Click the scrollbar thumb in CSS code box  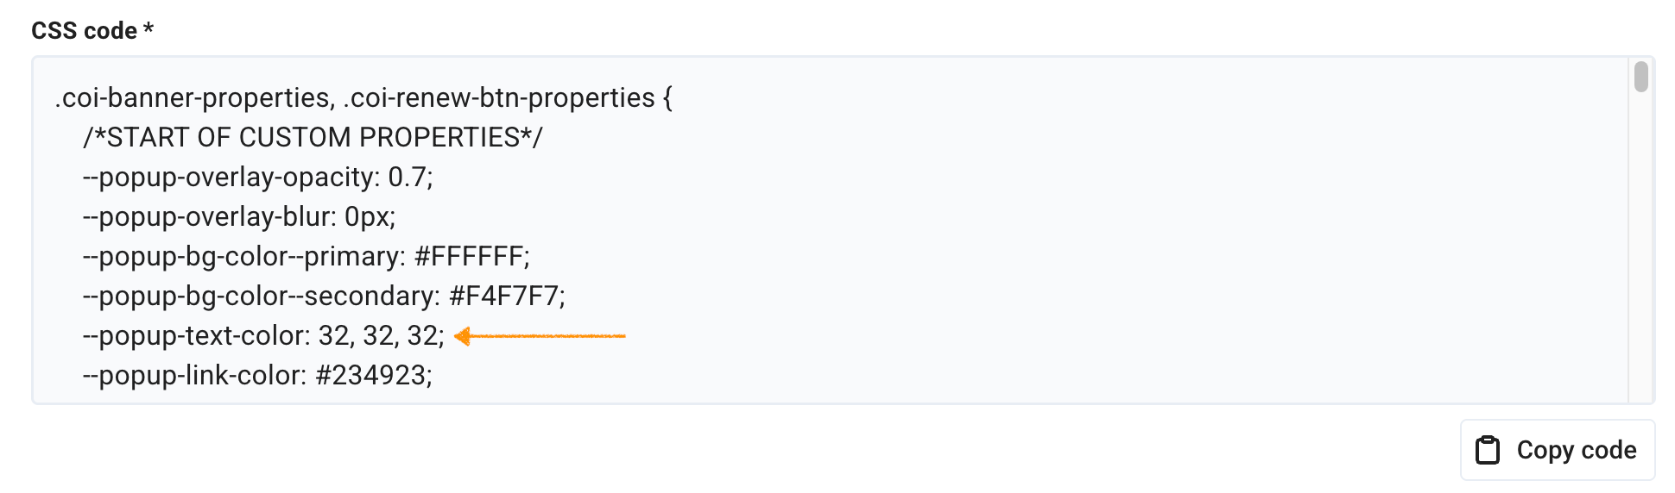tap(1640, 77)
